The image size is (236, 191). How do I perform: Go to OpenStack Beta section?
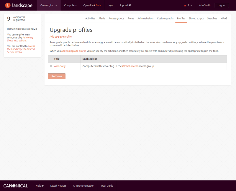[92, 5]
